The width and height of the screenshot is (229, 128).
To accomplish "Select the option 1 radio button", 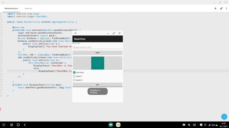I will (x=74, y=76).
